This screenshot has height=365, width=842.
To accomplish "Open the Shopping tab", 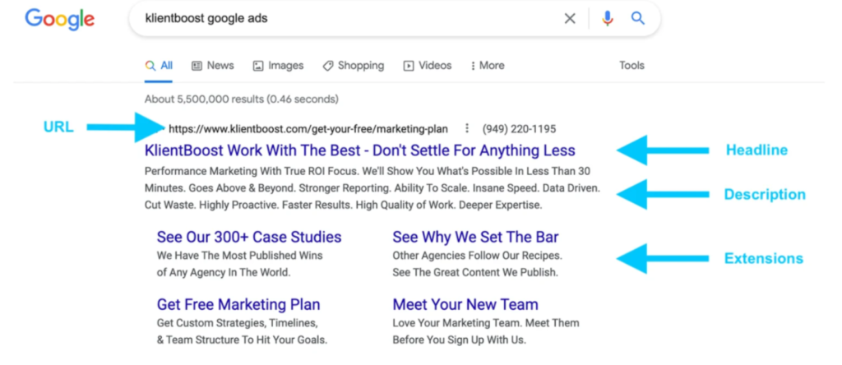I will [354, 66].
